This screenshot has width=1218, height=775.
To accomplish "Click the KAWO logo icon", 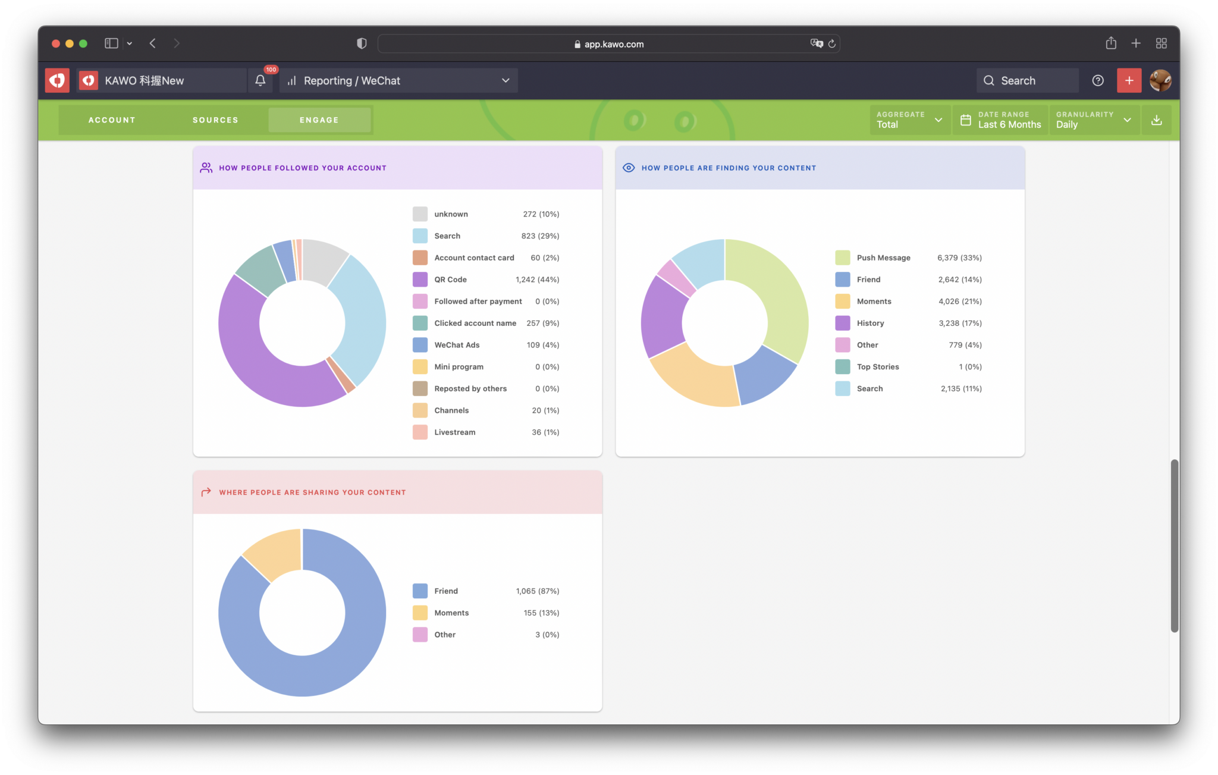I will coord(57,80).
